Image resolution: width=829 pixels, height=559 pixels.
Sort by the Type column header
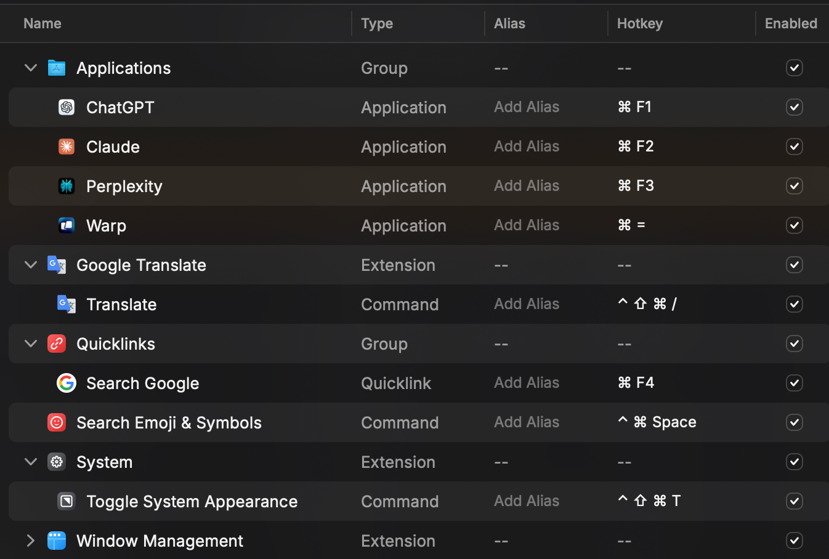(x=377, y=23)
